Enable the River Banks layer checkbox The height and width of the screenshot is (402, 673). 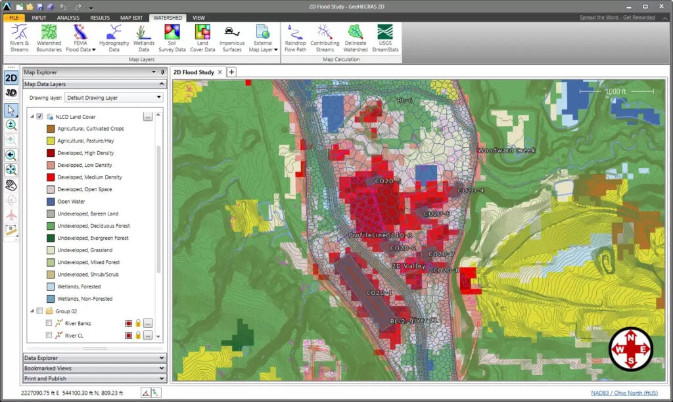point(48,323)
